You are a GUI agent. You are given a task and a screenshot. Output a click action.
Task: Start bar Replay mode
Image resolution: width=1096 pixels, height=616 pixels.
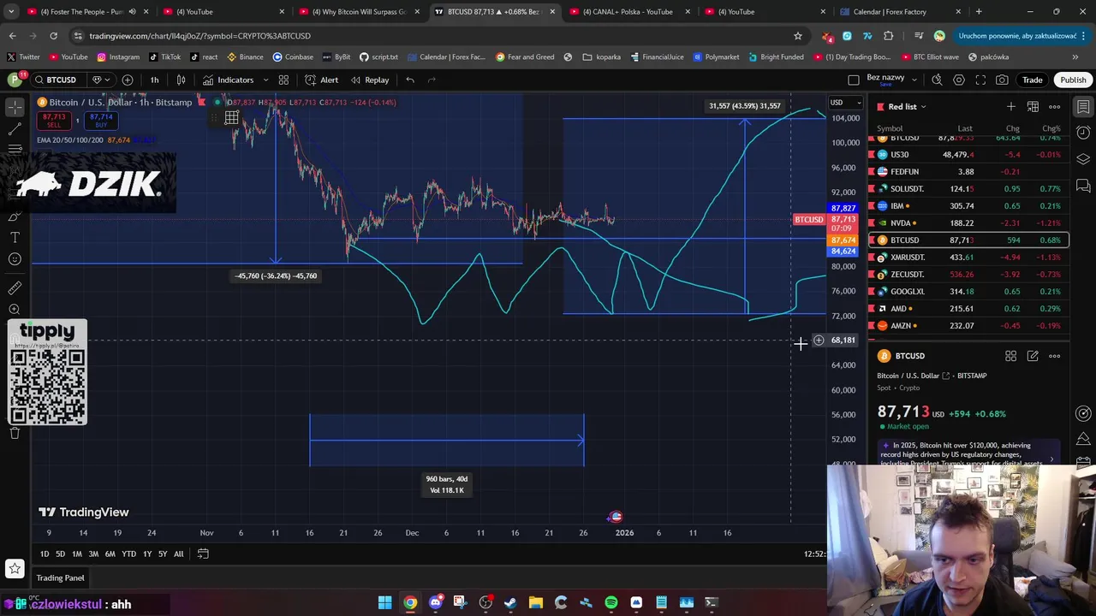(369, 80)
